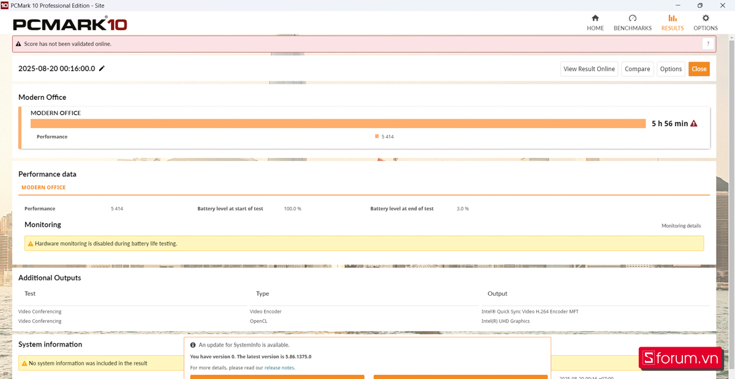Image resolution: width=735 pixels, height=379 pixels.
Task: Click the 5 414 score next to orange swatch
Action: tap(388, 137)
